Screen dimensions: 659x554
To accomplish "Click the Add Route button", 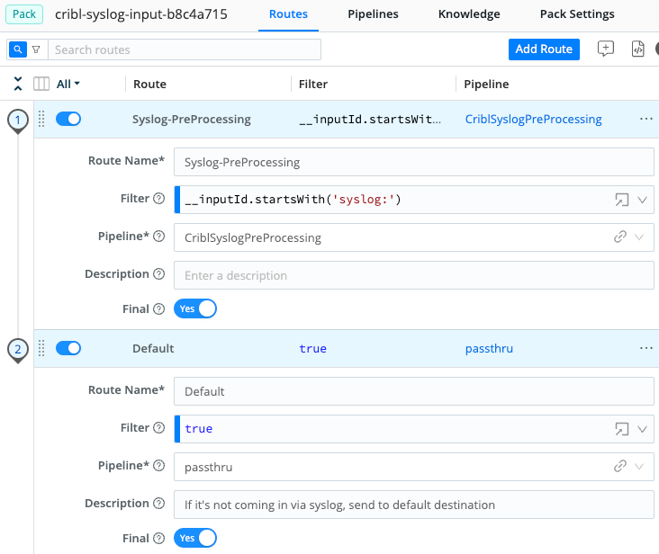I will [x=544, y=49].
